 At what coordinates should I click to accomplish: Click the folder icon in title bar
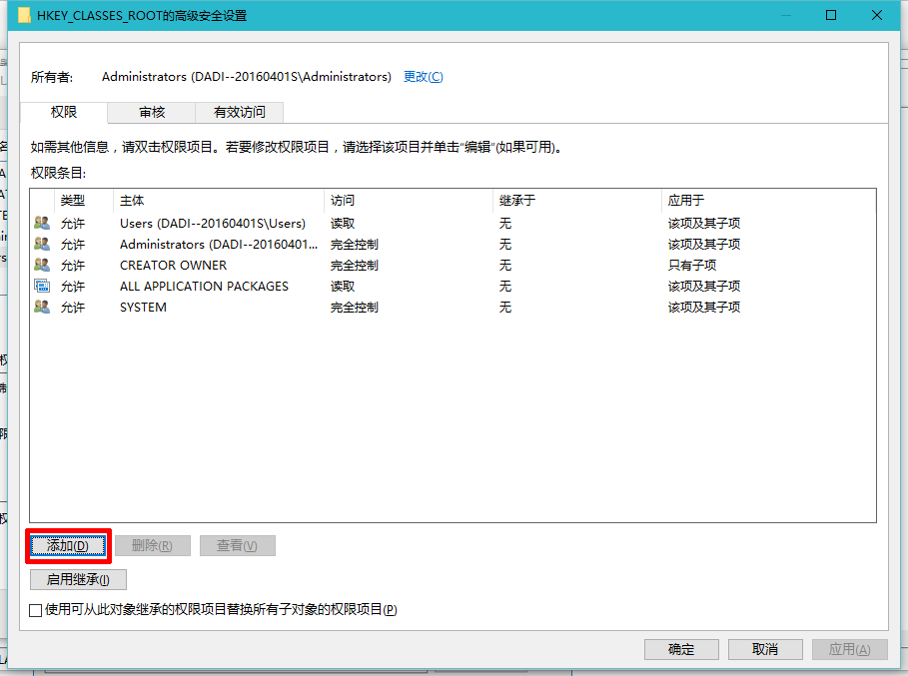click(x=25, y=16)
